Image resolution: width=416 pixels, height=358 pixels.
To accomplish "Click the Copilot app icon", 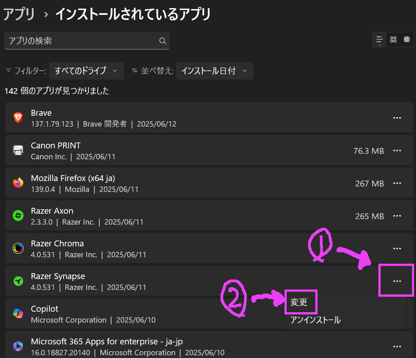I will pyautogui.click(x=18, y=314).
